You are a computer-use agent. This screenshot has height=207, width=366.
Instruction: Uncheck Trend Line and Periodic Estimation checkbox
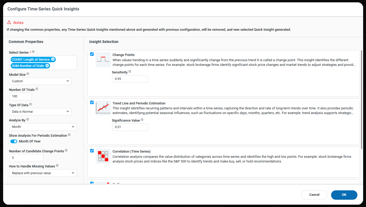pos(92,102)
